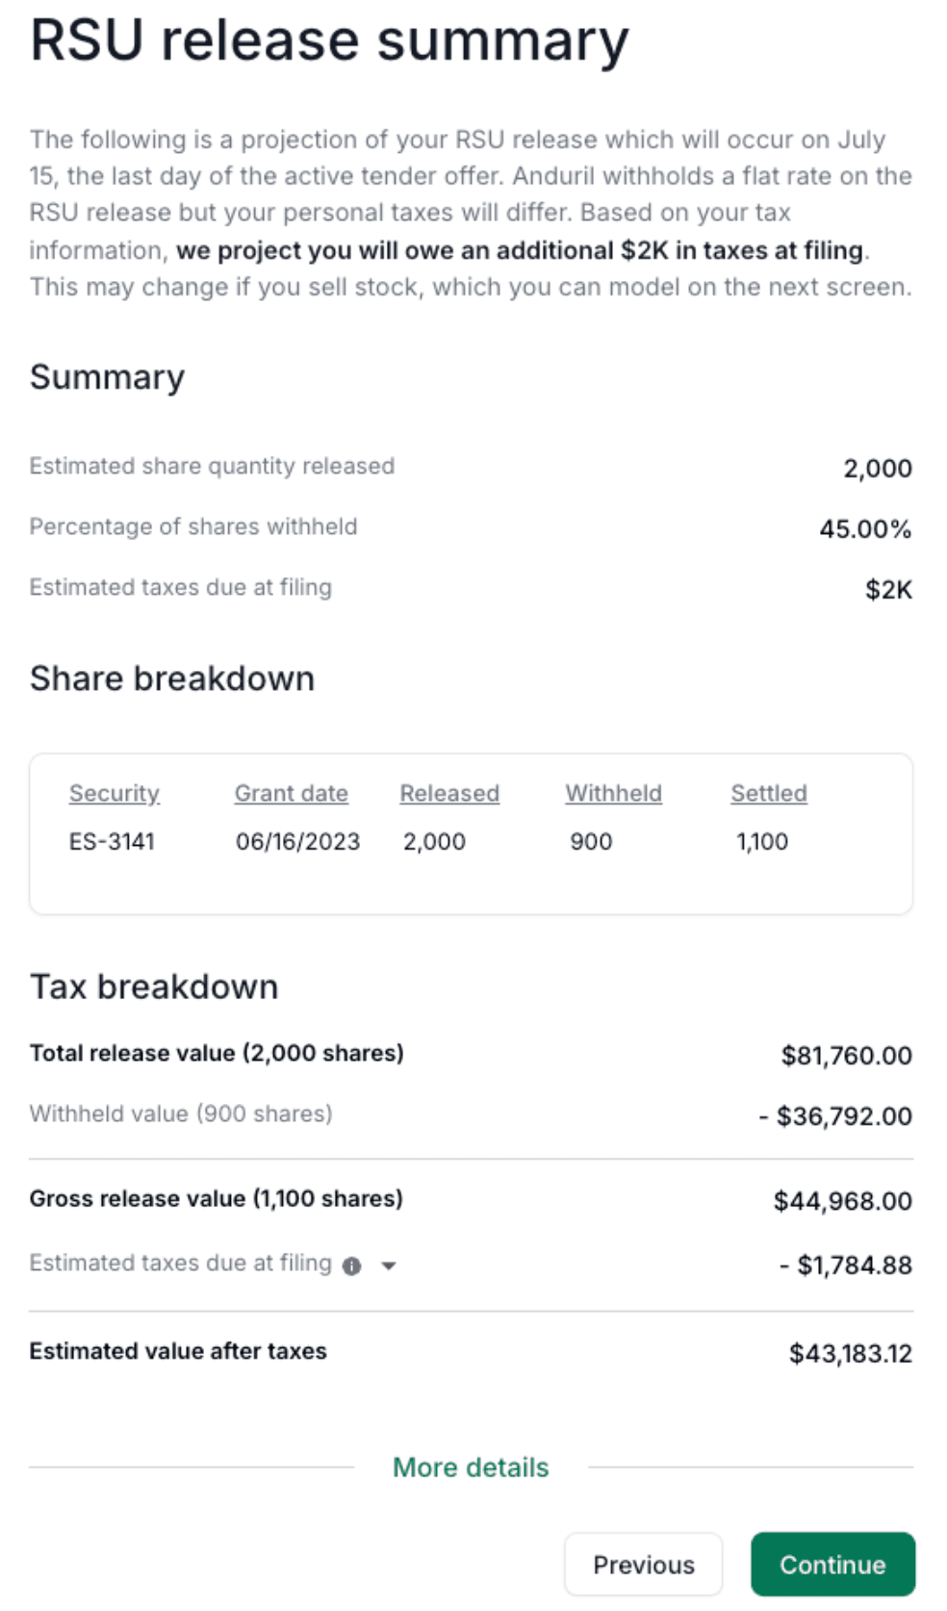
Task: Click the Continue button
Action: (x=832, y=1565)
